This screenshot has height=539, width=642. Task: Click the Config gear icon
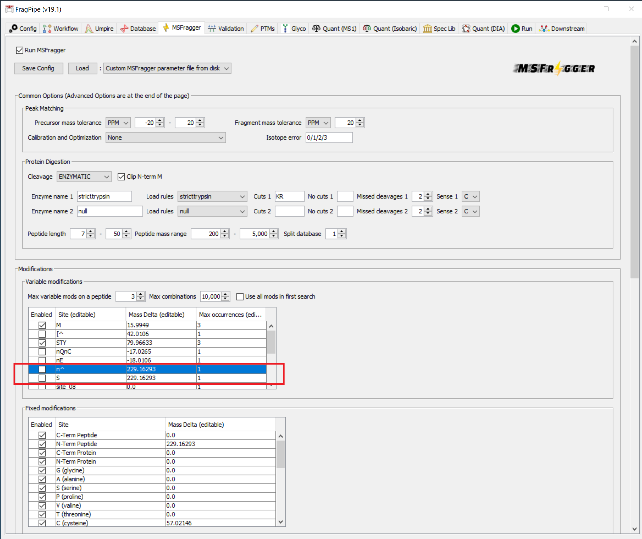(13, 28)
